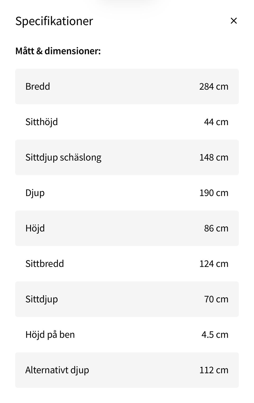Select the 70 cm value

click(x=216, y=299)
